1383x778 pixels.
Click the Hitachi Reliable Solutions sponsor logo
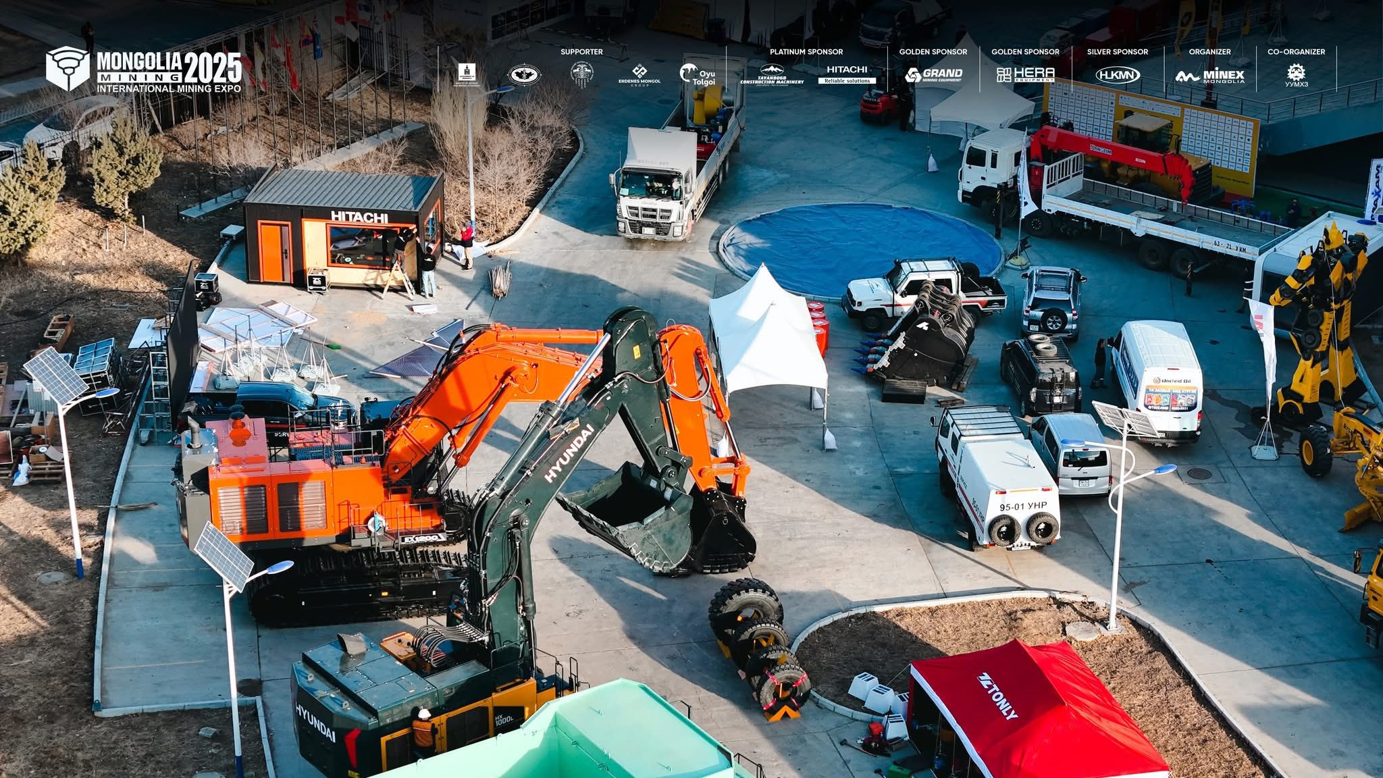847,74
